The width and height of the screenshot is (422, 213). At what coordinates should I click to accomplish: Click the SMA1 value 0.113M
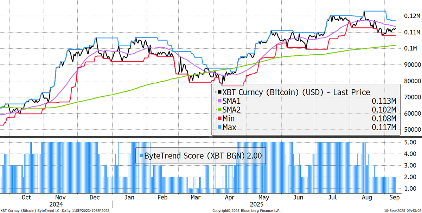(x=384, y=101)
